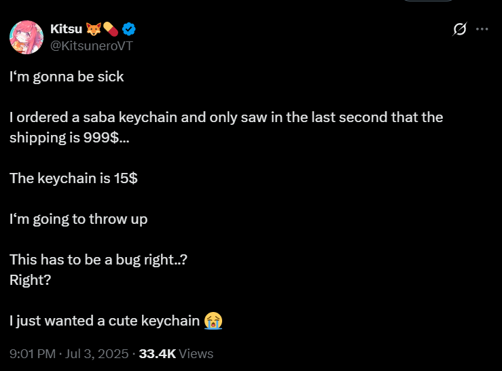Expand the three-dot More options menu
The height and width of the screenshot is (371, 502).
[x=482, y=29]
